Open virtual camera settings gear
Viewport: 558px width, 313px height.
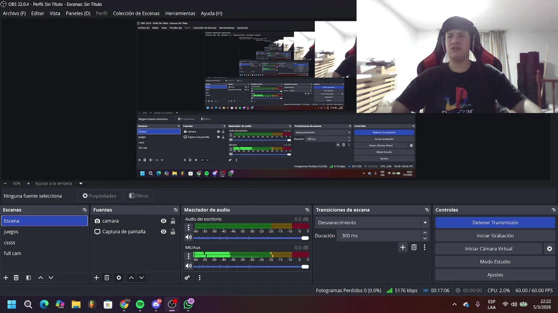[x=549, y=249]
